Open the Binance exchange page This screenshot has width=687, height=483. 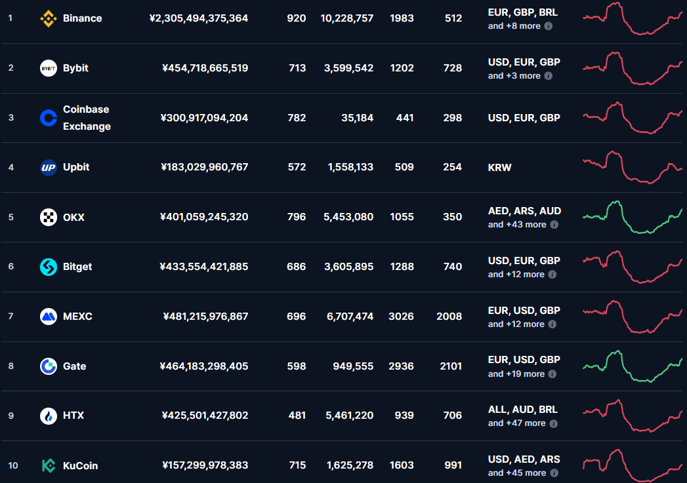click(83, 18)
